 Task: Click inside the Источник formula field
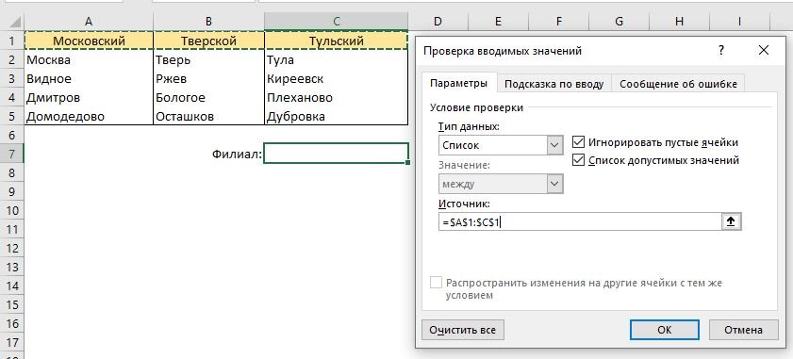(580, 222)
